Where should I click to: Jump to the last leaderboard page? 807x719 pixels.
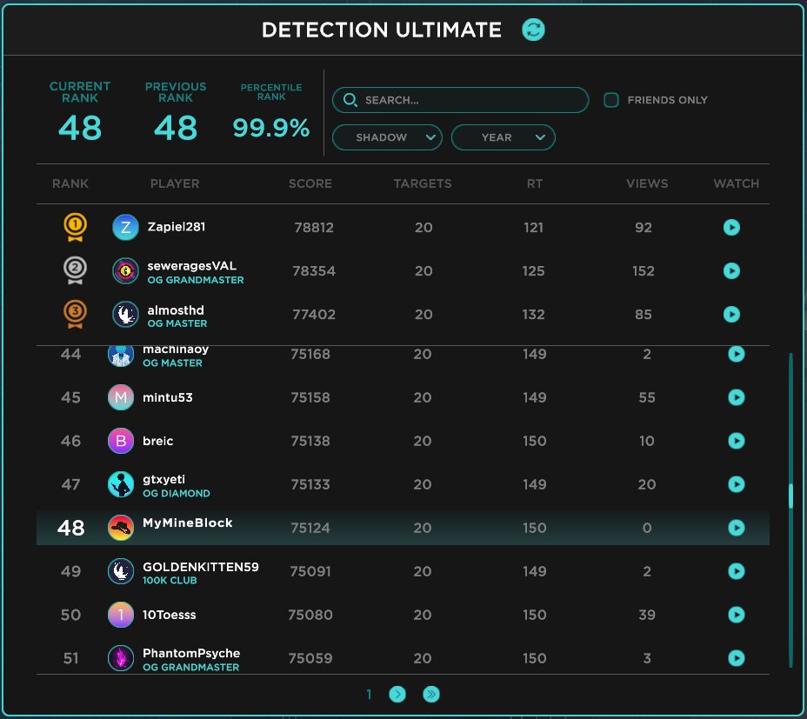tap(431, 695)
